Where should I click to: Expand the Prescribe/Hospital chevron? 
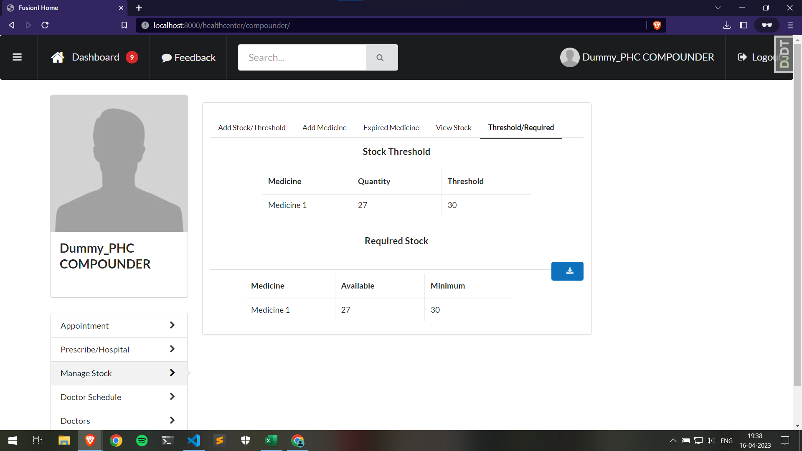172,349
